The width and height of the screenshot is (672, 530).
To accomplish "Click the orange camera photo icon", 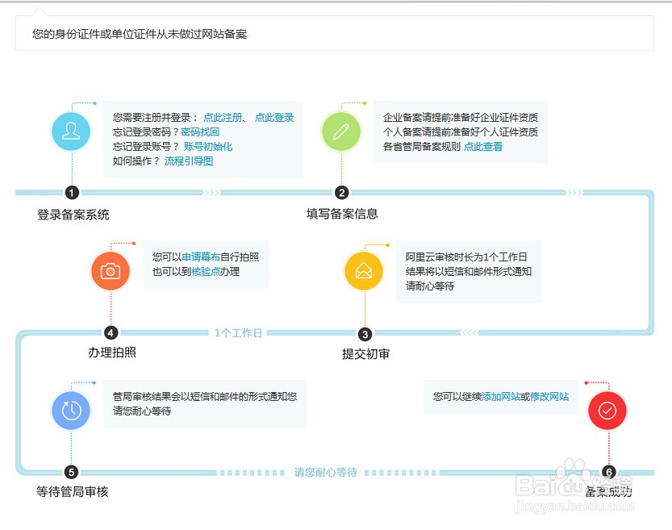I will pyautogui.click(x=111, y=271).
